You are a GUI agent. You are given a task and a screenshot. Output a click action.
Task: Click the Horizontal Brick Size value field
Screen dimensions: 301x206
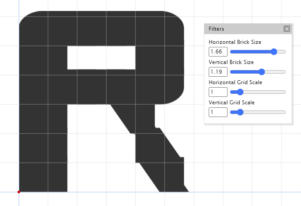click(x=218, y=52)
